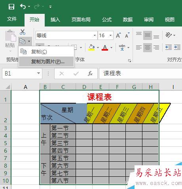Viewport: 182px width, 189px height.
Task: Increase indent icon
Action: [x=177, y=47]
